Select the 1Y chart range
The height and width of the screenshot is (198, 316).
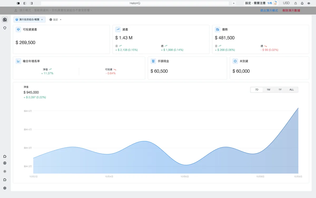point(280,90)
